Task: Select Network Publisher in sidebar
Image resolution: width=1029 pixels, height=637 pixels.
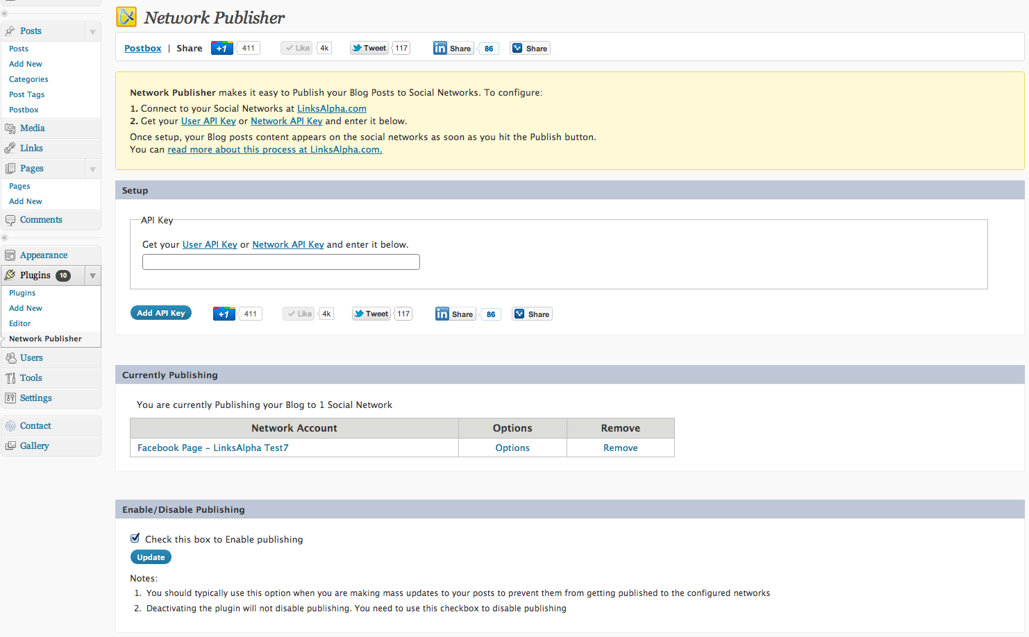Action: pyautogui.click(x=45, y=339)
